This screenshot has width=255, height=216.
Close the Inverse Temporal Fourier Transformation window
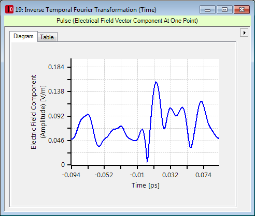[242, 10]
